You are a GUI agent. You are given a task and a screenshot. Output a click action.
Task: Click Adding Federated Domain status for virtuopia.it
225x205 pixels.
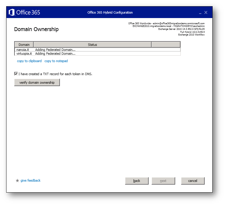tap(55, 54)
